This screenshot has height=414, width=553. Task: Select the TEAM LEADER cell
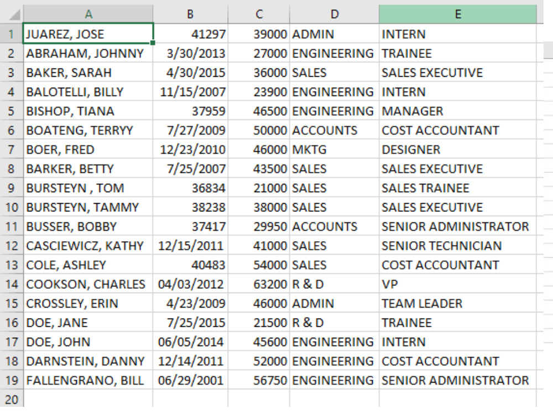[458, 304]
